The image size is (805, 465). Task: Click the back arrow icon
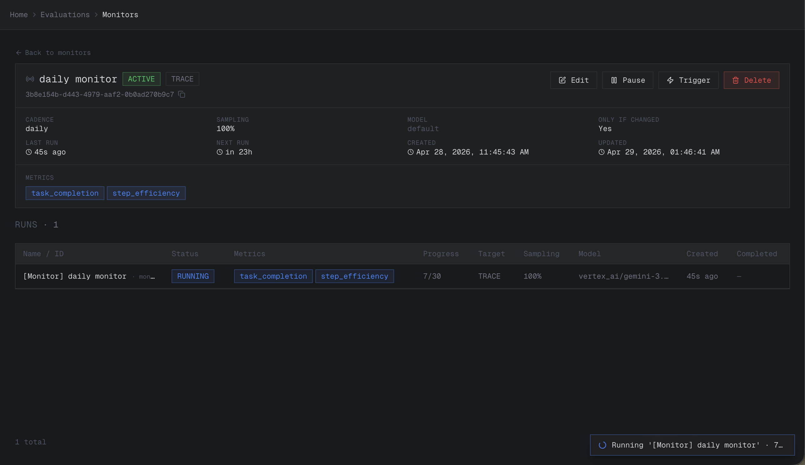pos(18,53)
